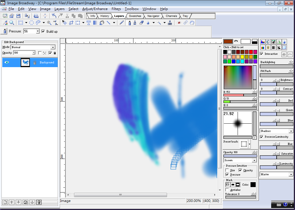Select the rectangular marquee selection tool
This screenshot has height=210, width=295.
pos(21,23)
